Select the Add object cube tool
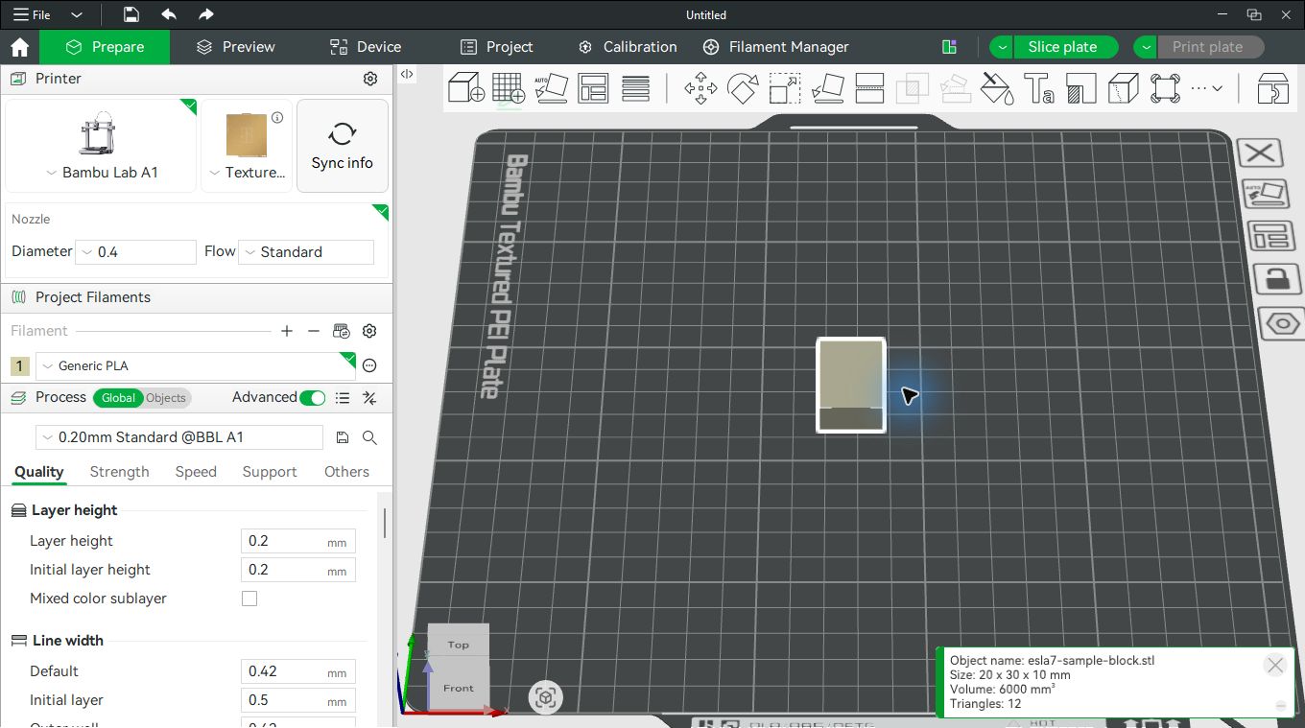 (466, 88)
